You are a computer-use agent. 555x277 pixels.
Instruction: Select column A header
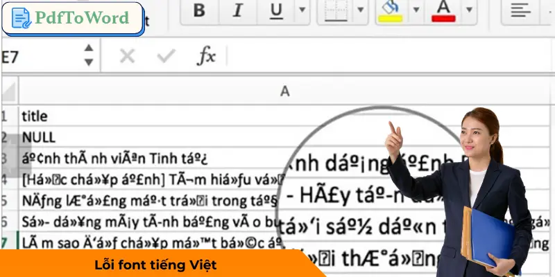point(284,91)
